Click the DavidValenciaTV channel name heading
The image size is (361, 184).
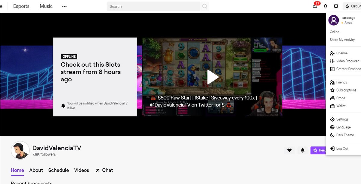(x=57, y=148)
